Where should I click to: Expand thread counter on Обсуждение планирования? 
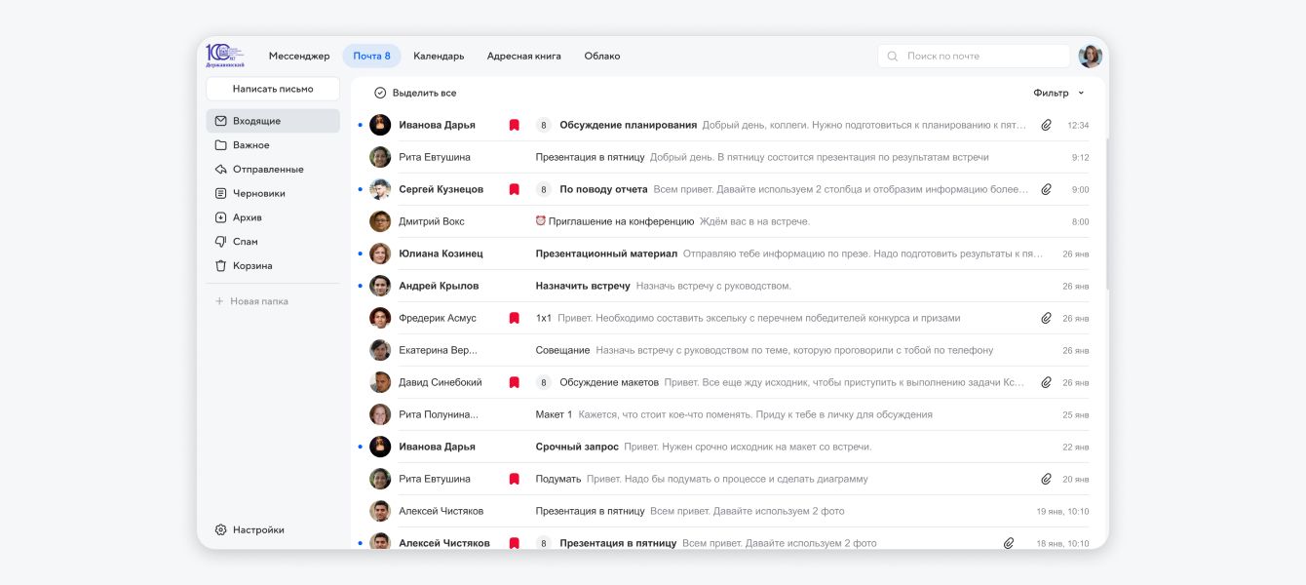(544, 125)
